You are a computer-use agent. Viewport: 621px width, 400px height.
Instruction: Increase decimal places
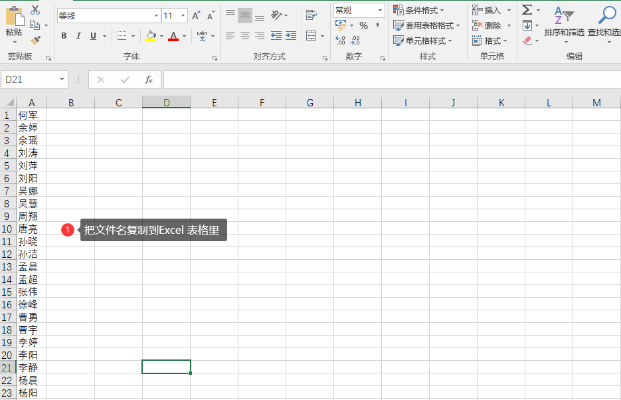click(340, 40)
